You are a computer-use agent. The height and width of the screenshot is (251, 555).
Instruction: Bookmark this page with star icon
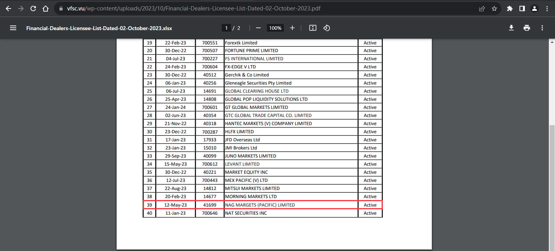coord(494,8)
